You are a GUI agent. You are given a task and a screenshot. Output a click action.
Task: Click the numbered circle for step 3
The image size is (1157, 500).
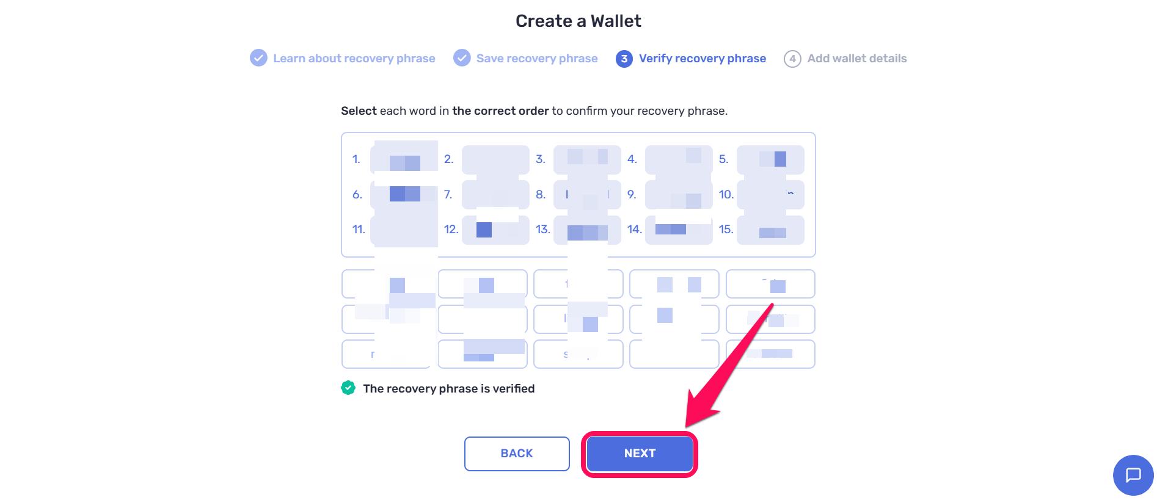coord(624,58)
